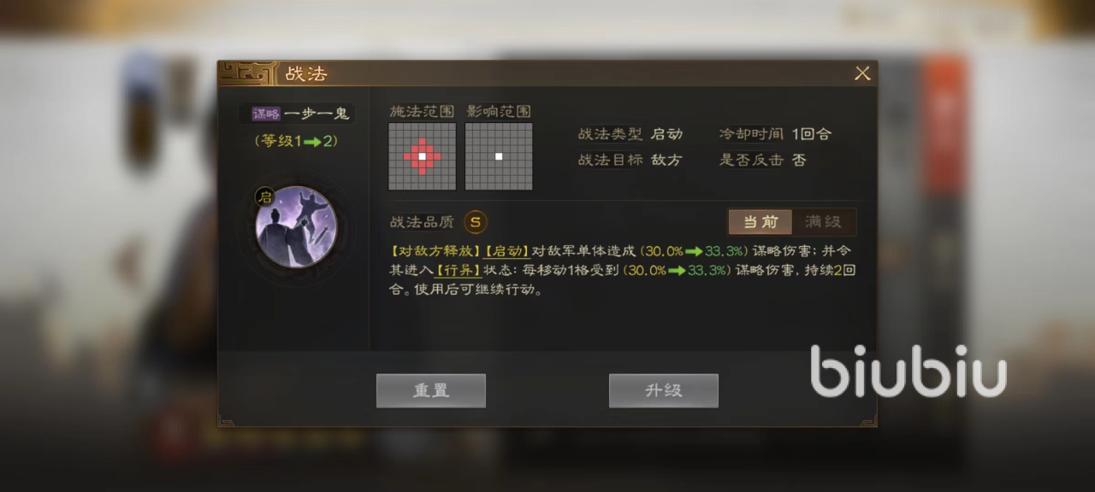Screen dimensions: 1095x492
Task: Select the 影响范围 effect range grid
Action: click(x=499, y=156)
